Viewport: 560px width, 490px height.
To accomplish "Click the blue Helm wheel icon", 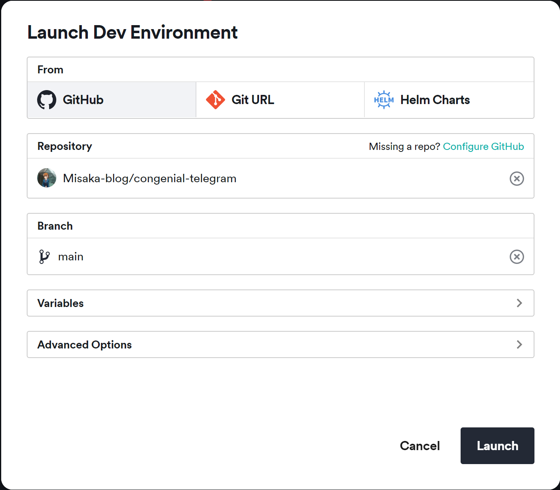I will pos(384,100).
